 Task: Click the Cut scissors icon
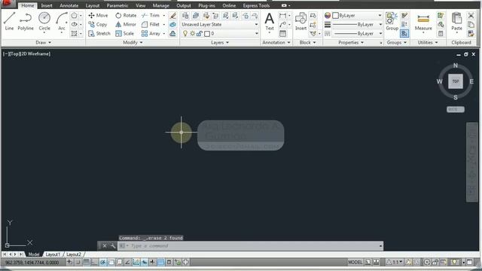coord(471,15)
